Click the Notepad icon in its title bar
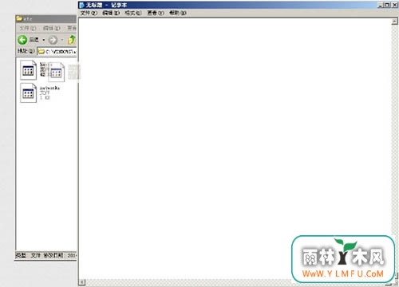The width and height of the screenshot is (399, 287). click(x=82, y=5)
